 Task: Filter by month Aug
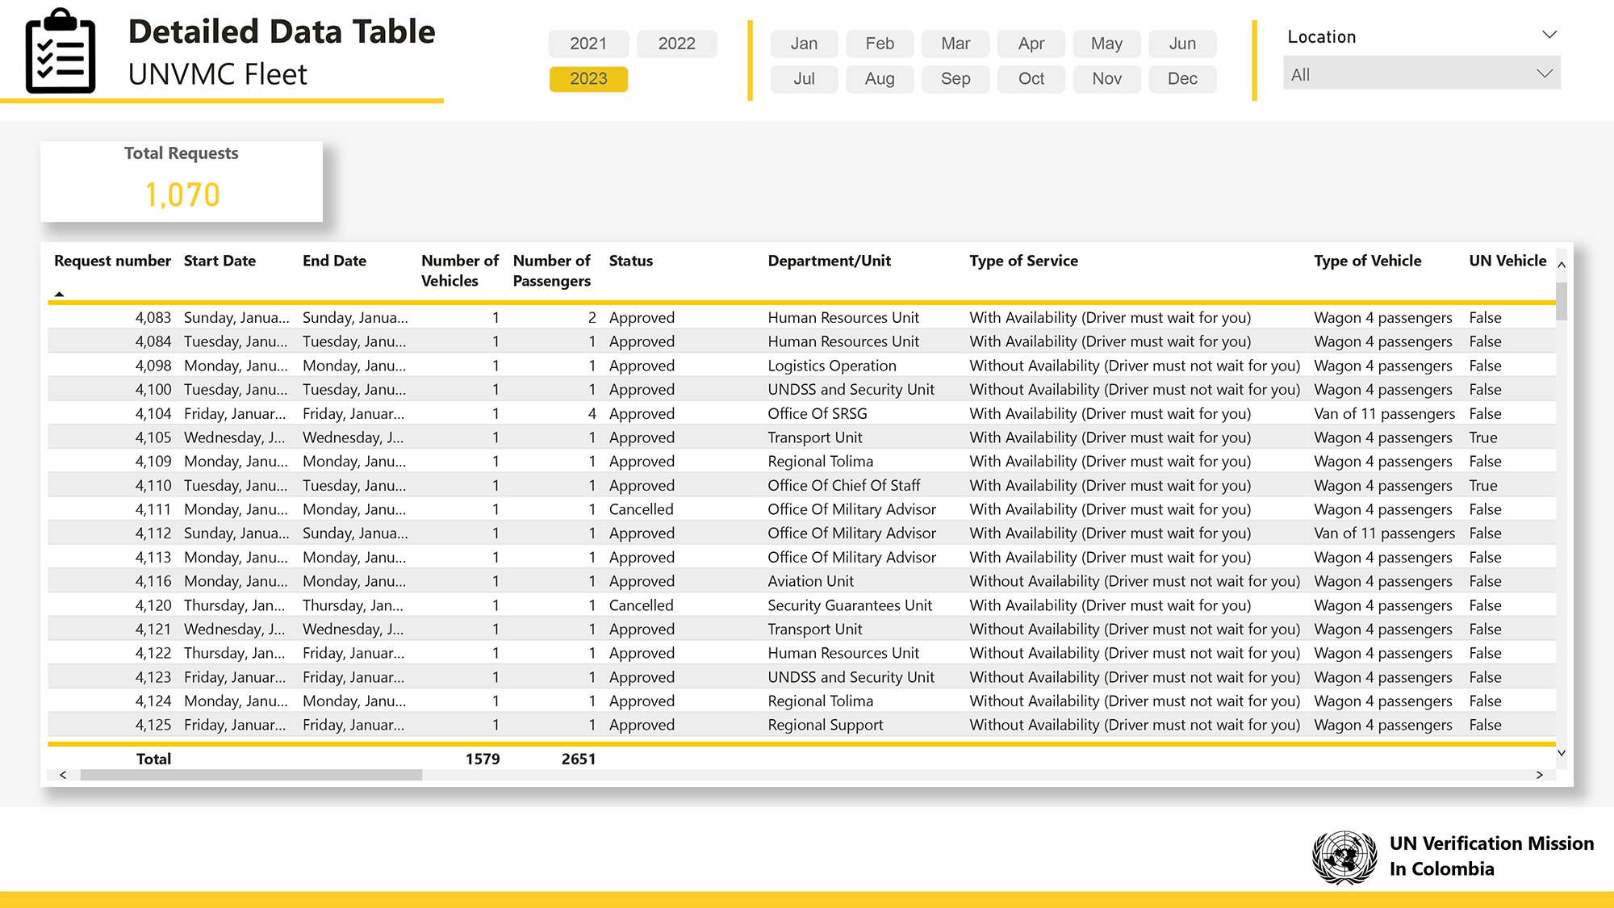(x=880, y=79)
